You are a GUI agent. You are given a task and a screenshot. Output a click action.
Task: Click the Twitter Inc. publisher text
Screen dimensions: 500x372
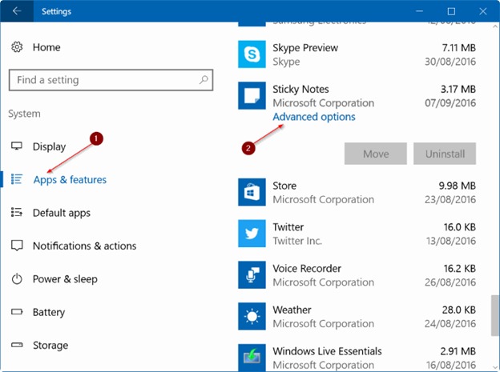click(297, 241)
